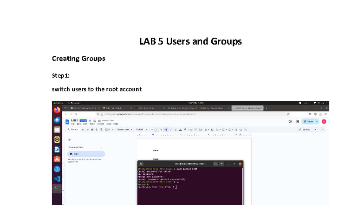Click Clear formatting icon in toolbar

(x=245, y=129)
